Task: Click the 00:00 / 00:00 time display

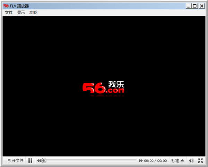Action: pyautogui.click(x=155, y=161)
